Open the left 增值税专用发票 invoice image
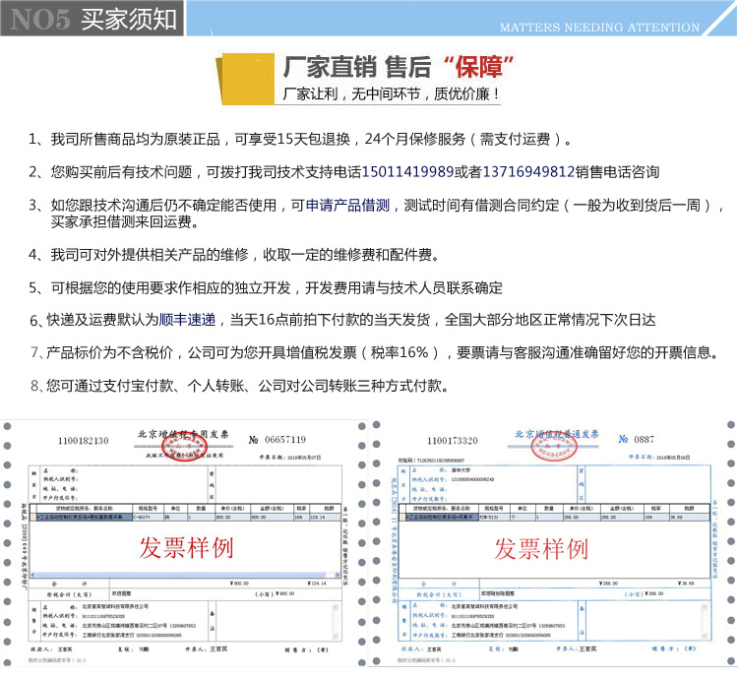Viewport: 738px width, 678px height. tap(184, 542)
